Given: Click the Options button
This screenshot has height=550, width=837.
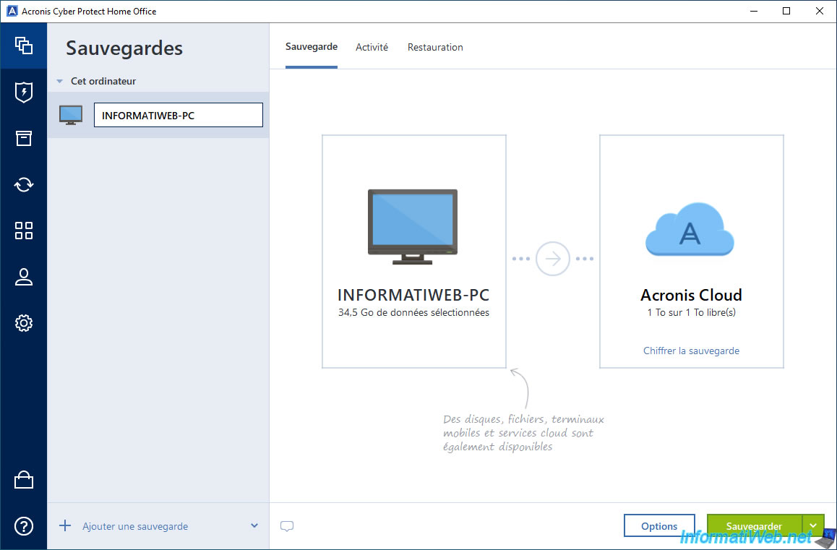Looking at the screenshot, I should [659, 526].
